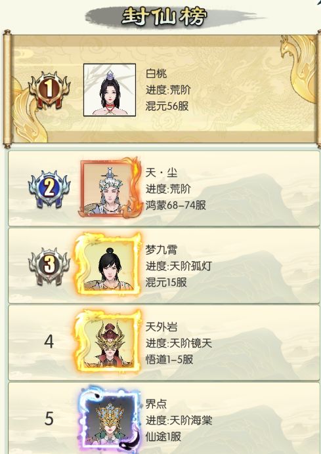Viewport: 321px width, 454px height.
Task: Click progress text 进度:天阶孤灯
Action: coord(179,266)
